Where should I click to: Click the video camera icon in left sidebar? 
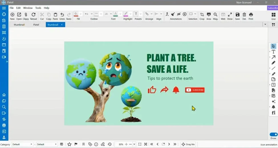4,57
